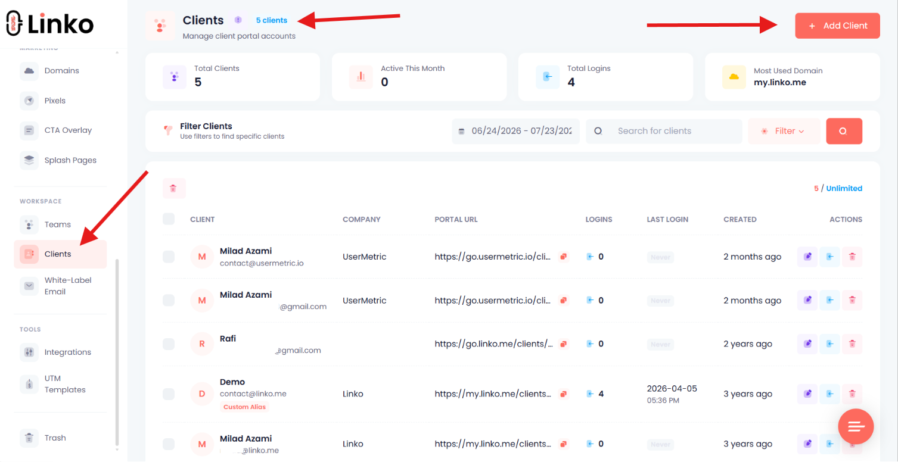Image resolution: width=898 pixels, height=462 pixels.
Task: Tick the Rafi row checkbox
Action: point(169,344)
